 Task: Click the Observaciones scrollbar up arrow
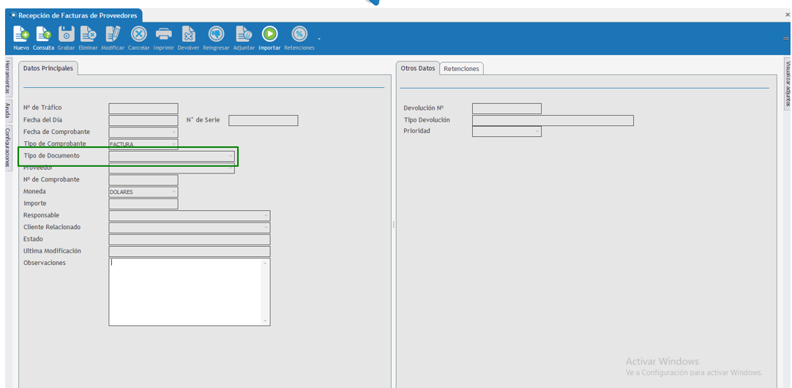coord(266,264)
